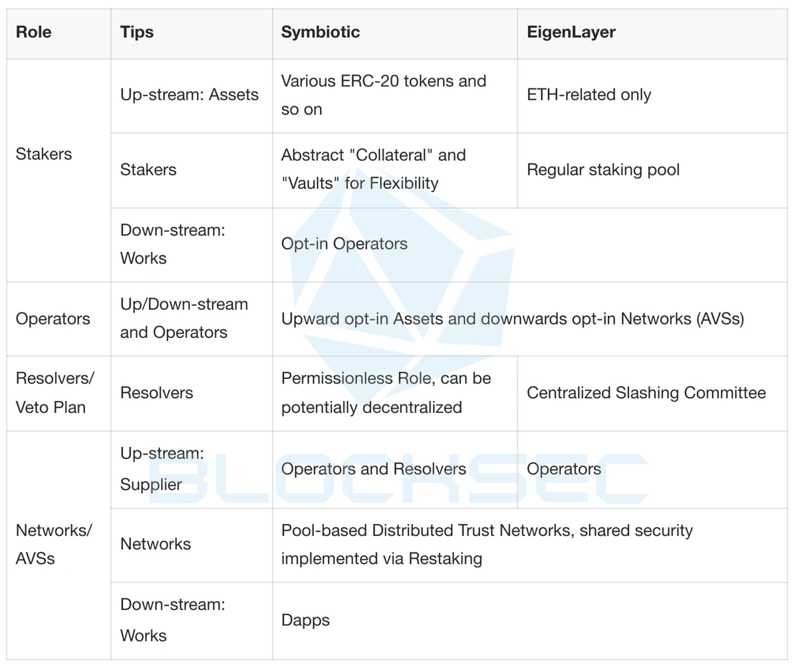
Task: Select the "Centralized Slashing Committee" cell
Action: click(646, 393)
